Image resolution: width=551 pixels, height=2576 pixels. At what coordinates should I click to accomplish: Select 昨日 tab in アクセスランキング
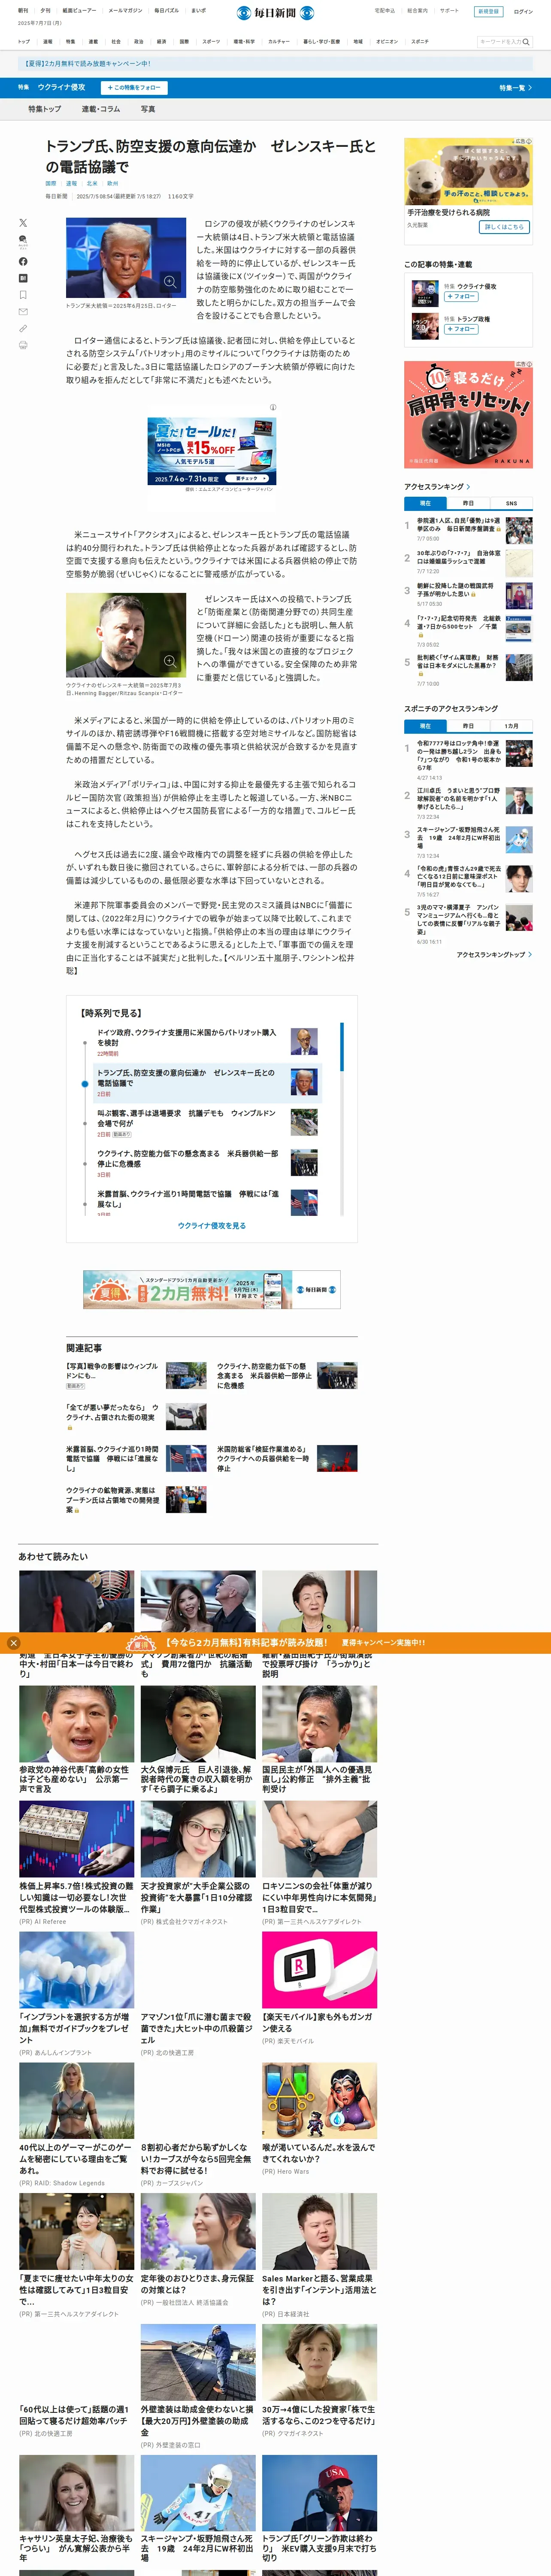[x=468, y=503]
